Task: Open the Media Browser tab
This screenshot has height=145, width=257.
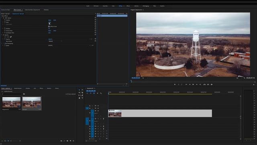Action: pyautogui.click(x=18, y=89)
